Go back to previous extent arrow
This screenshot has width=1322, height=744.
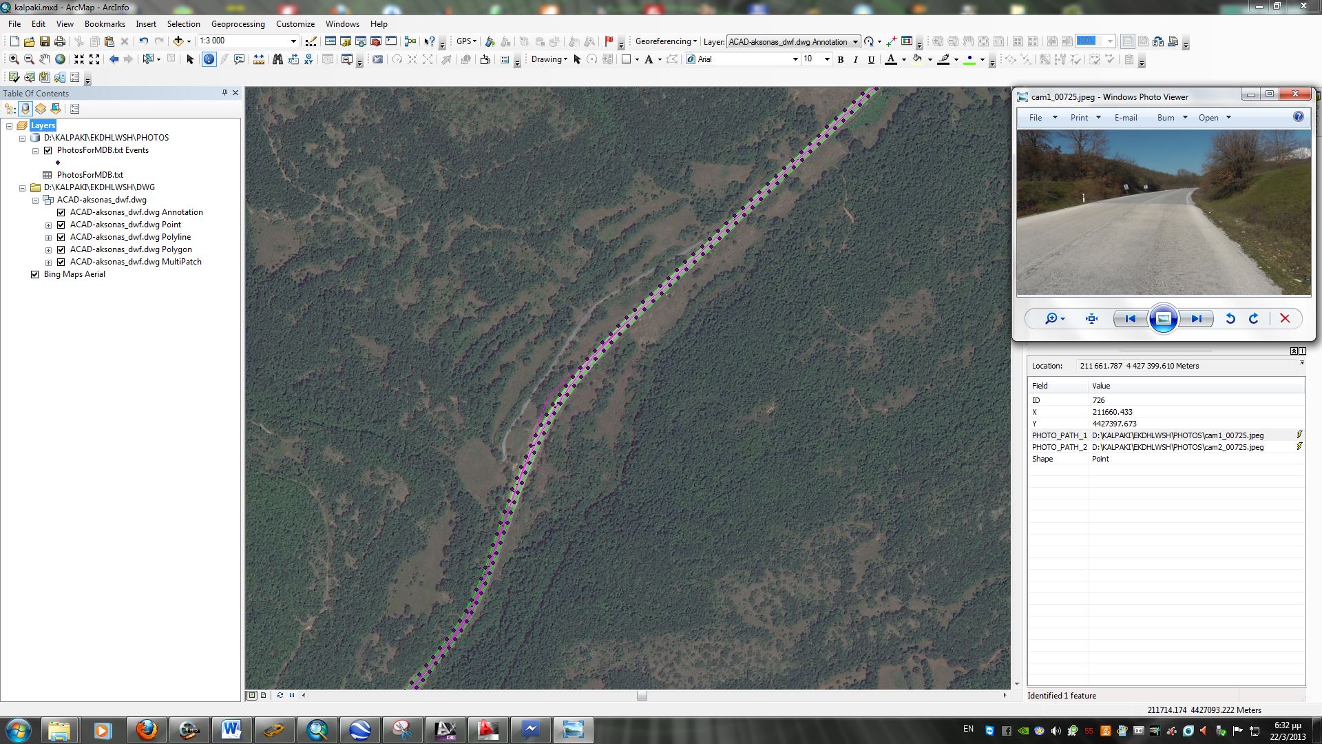[x=114, y=59]
